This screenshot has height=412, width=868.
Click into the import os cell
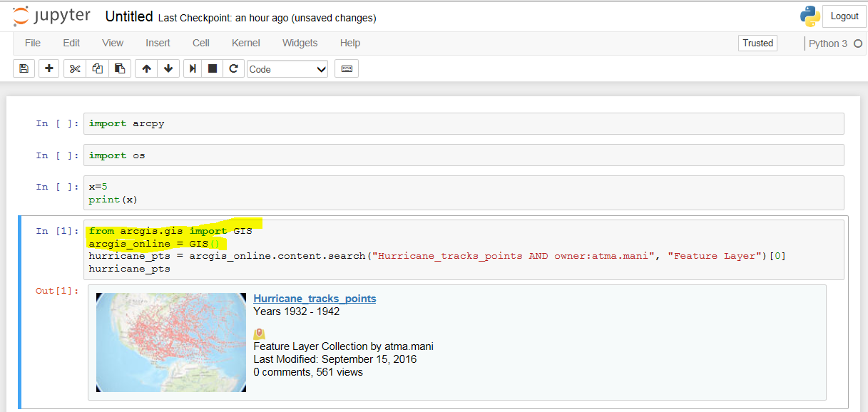point(464,155)
